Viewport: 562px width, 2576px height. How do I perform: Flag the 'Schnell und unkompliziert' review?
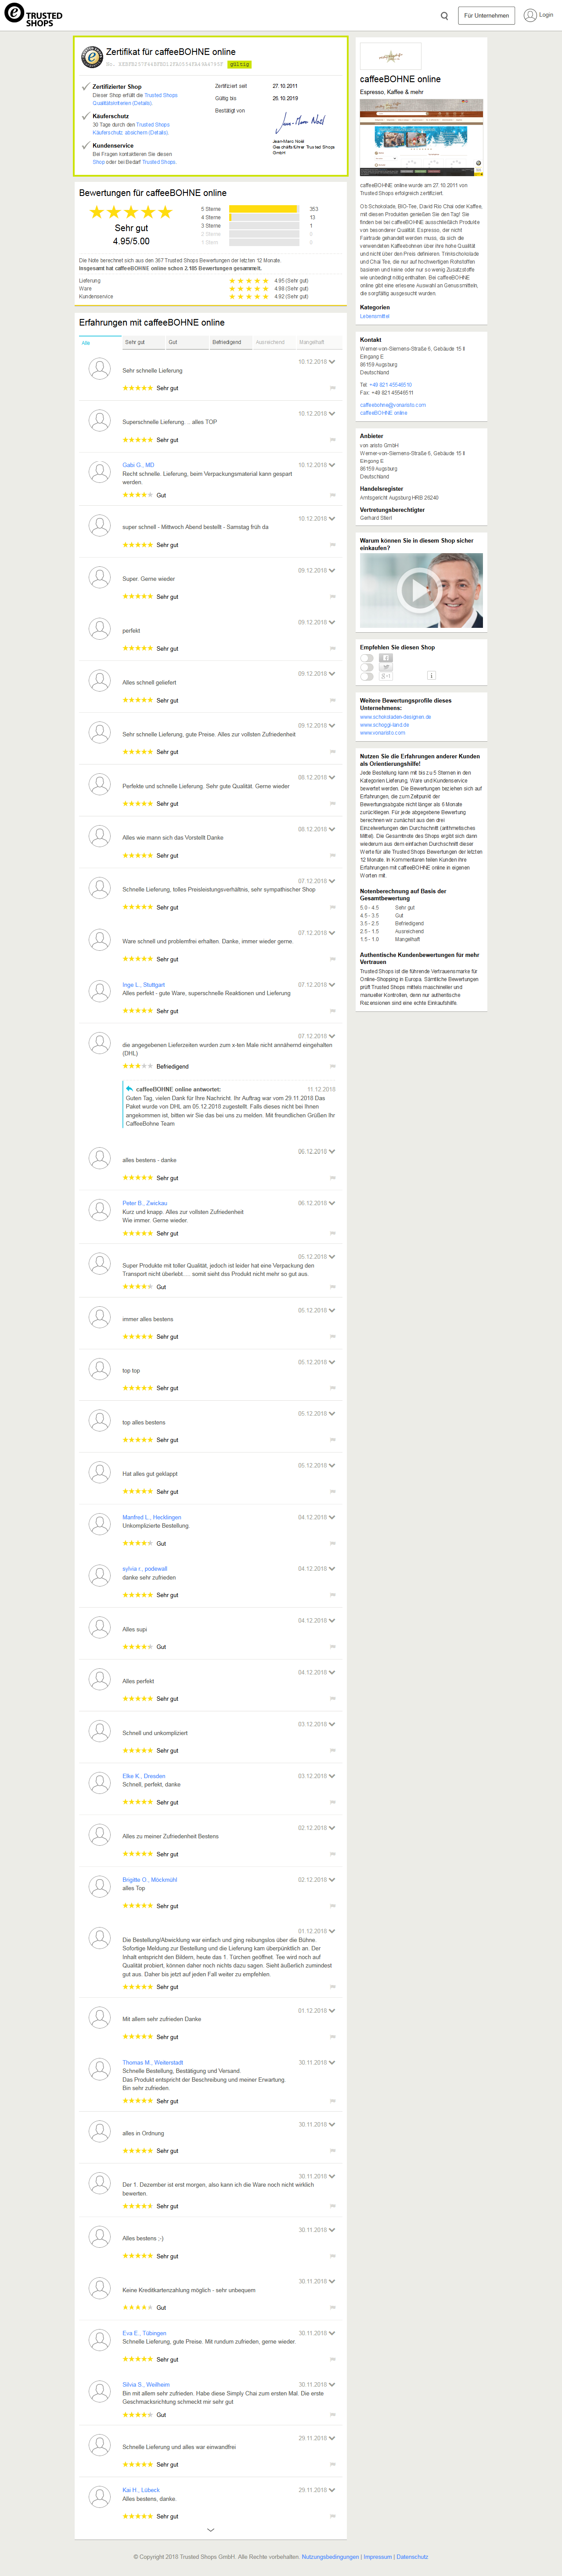333,1751
